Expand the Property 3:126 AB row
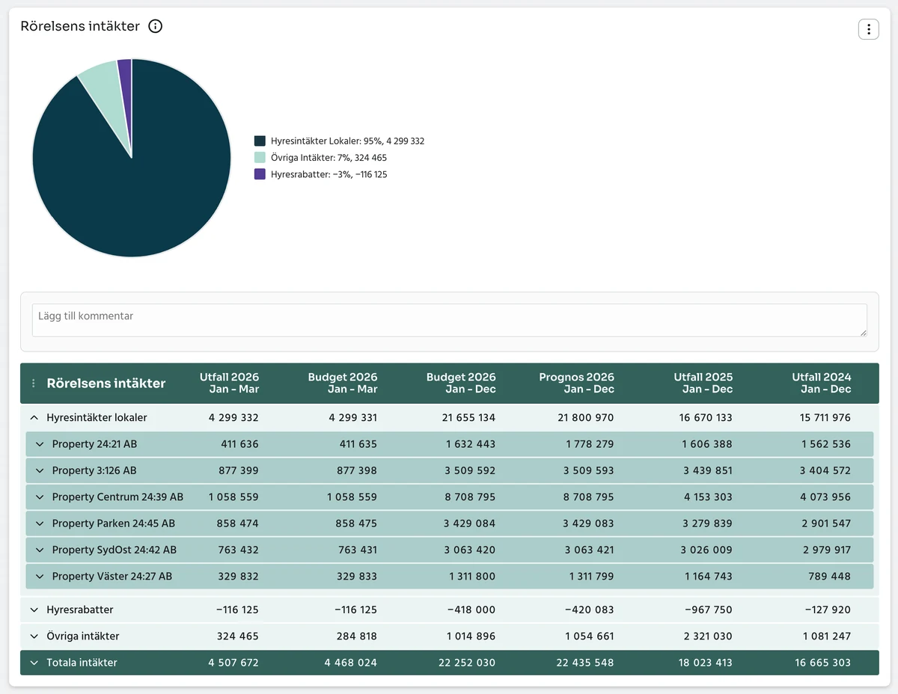This screenshot has width=898, height=694. pyautogui.click(x=40, y=470)
